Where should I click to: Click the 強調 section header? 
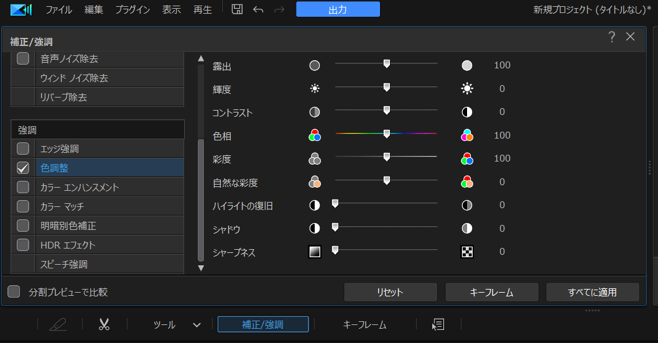pyautogui.click(x=98, y=130)
